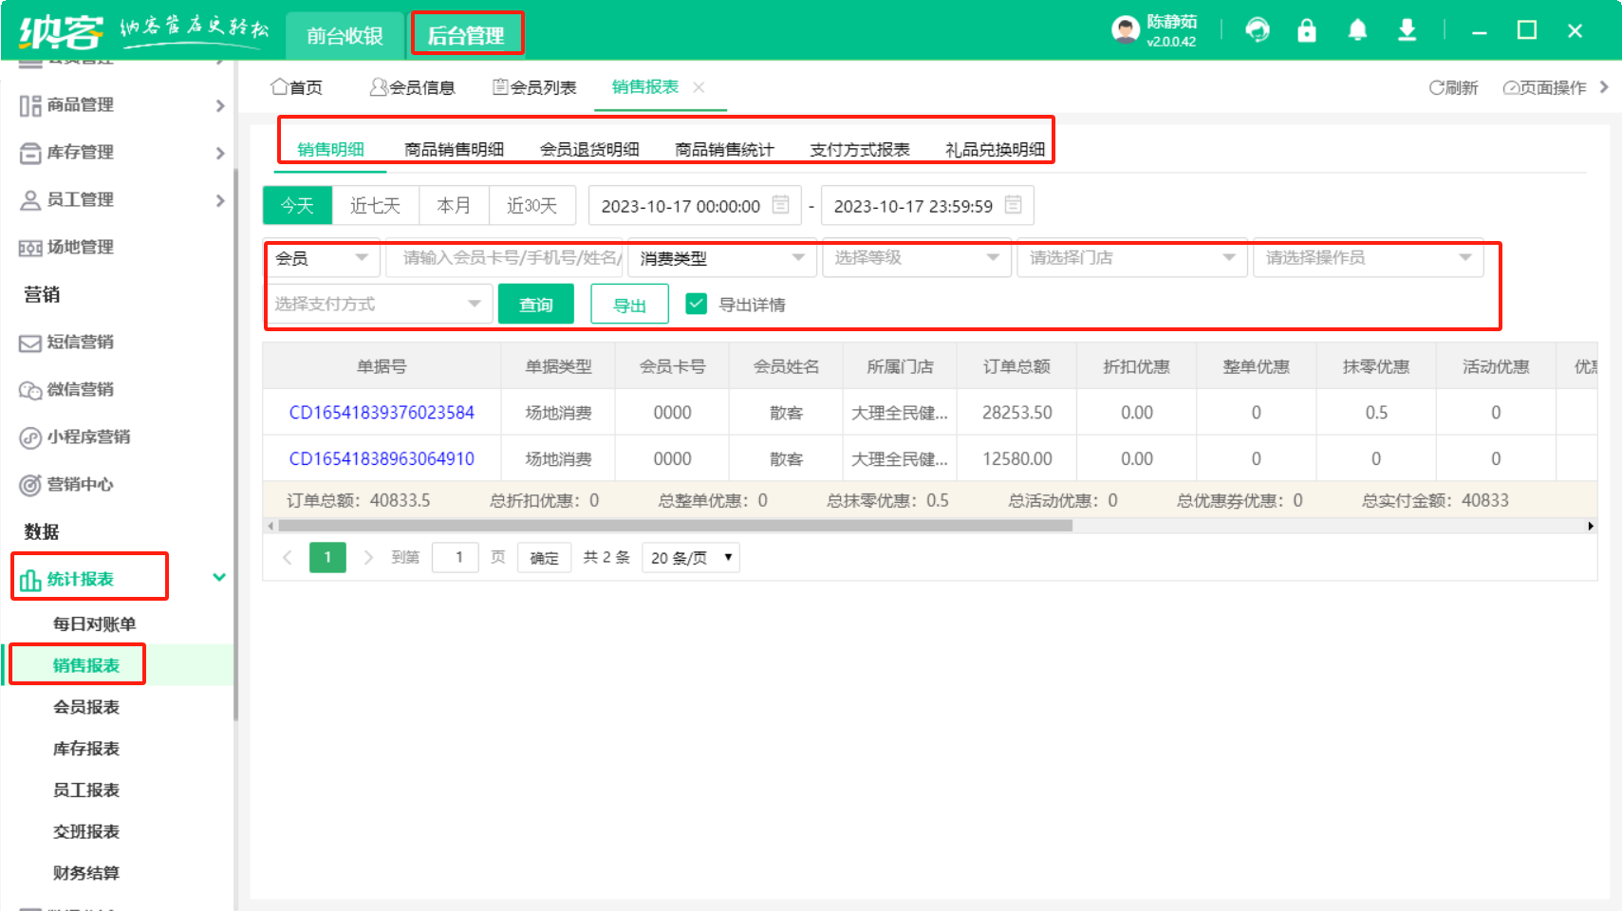
Task: Toggle the 导出详情 checkbox
Action: 697,304
